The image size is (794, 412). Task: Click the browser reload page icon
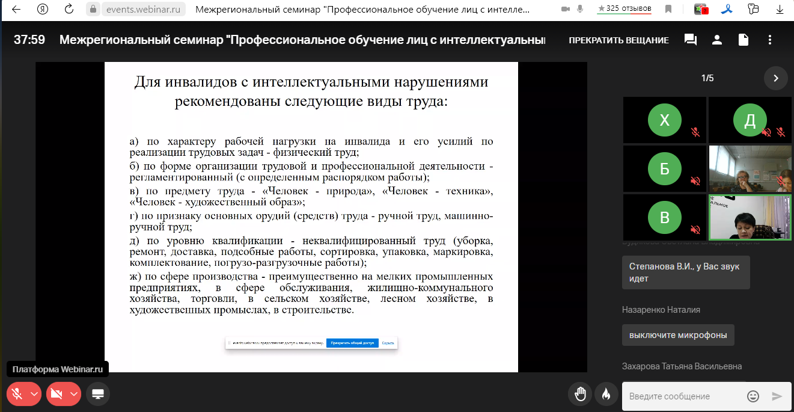69,9
